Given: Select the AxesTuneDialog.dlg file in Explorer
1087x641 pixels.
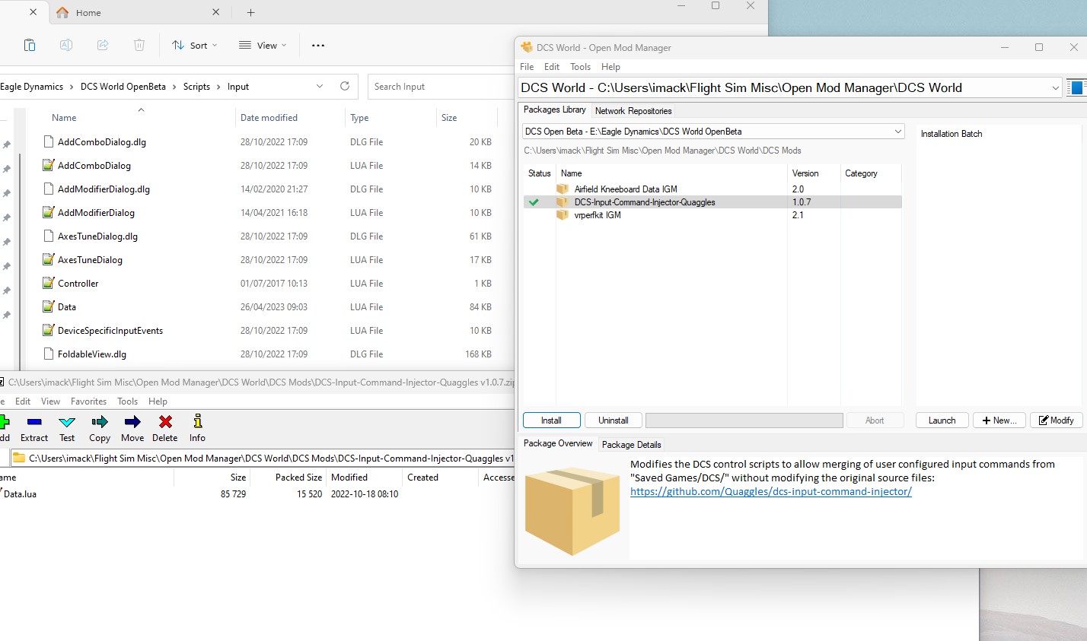Looking at the screenshot, I should point(97,236).
